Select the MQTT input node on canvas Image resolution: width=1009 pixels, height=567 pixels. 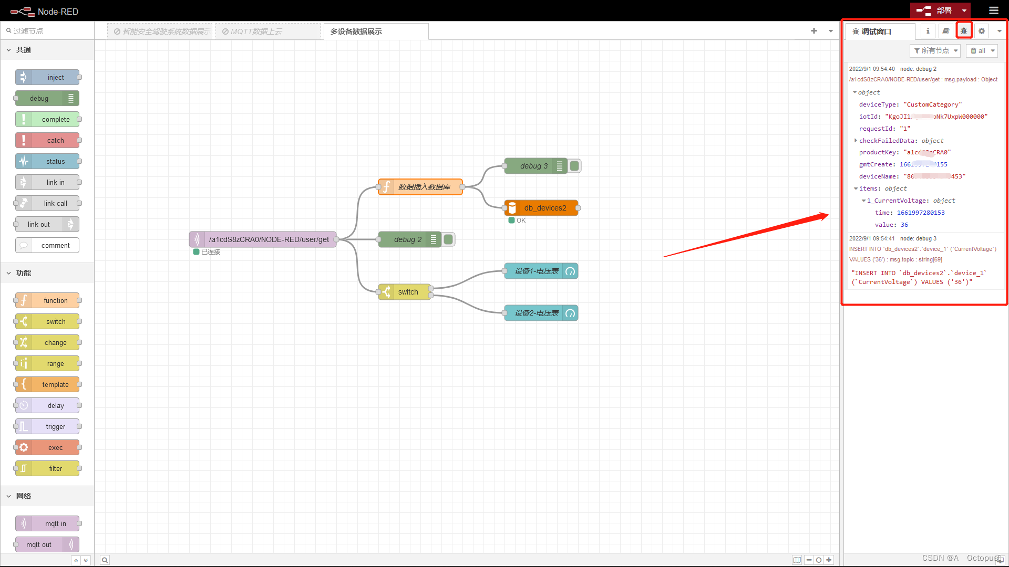click(x=263, y=239)
